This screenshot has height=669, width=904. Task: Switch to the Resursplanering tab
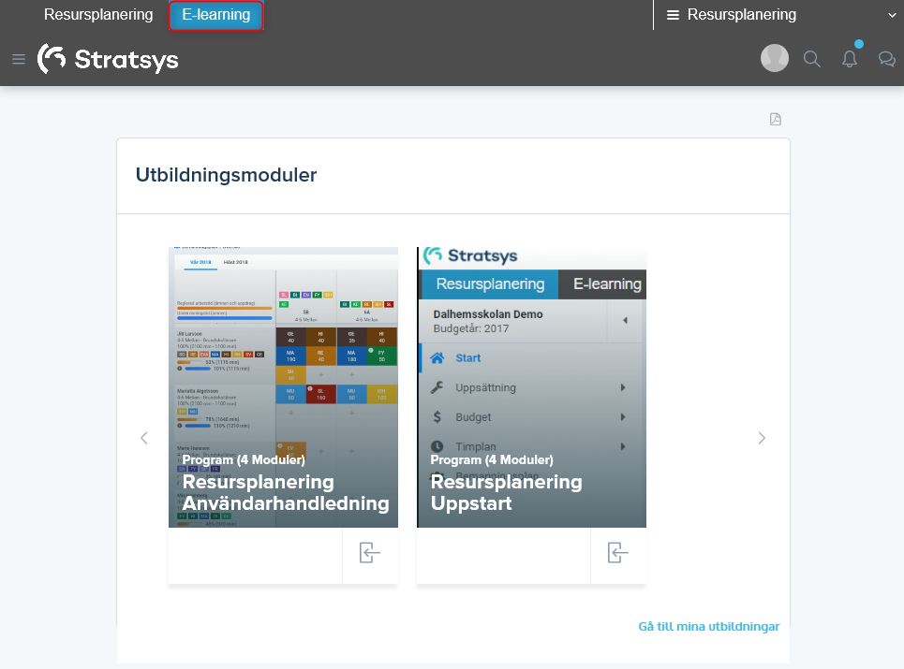tap(98, 14)
